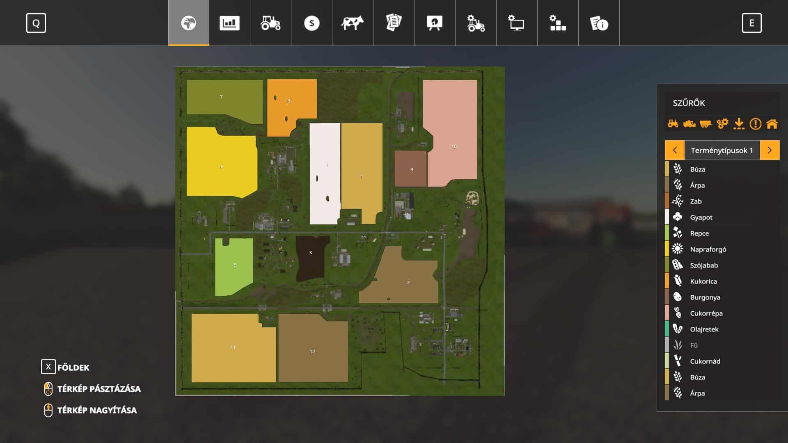Toggle the house filter icon
788x443 pixels.
(x=772, y=123)
